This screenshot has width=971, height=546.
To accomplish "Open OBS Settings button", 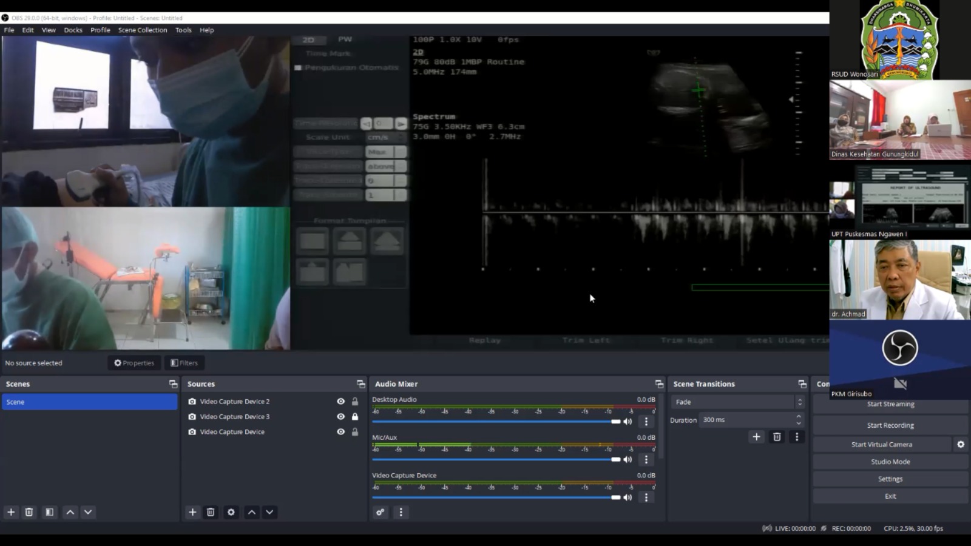I will 890,479.
